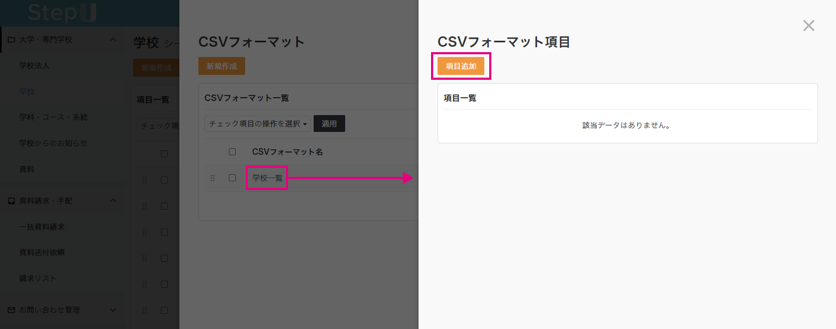
Task: Close the CSVフォーマット項目 panel
Action: click(808, 26)
